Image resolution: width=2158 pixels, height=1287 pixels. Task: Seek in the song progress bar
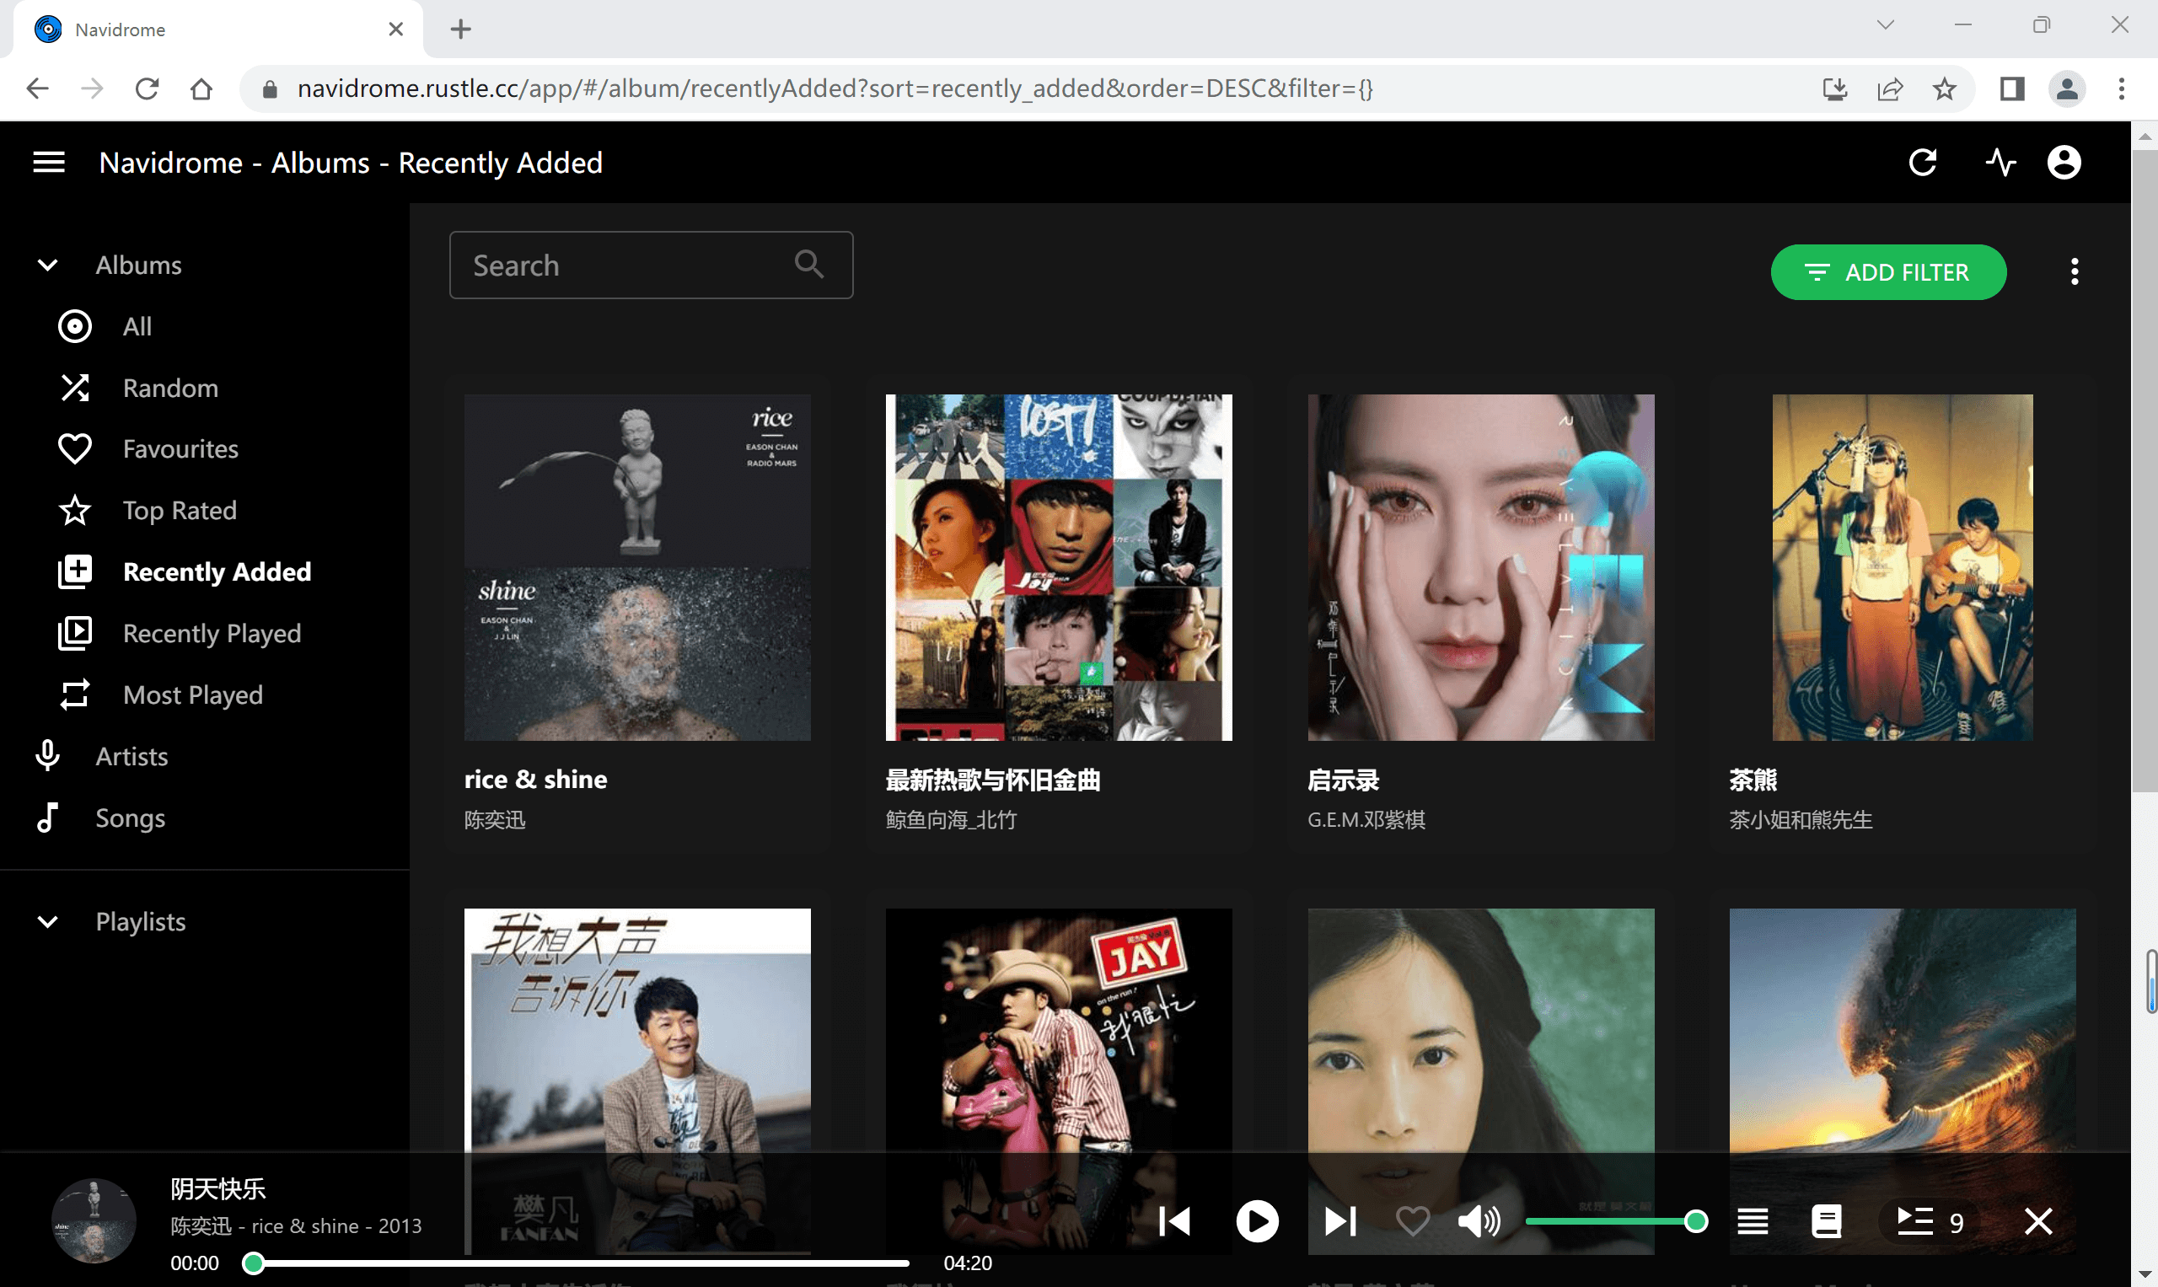point(577,1263)
